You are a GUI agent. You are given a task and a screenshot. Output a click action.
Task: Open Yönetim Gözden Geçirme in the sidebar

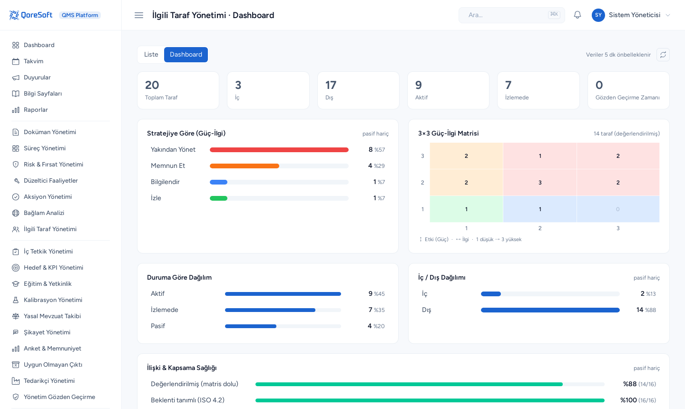(x=61, y=397)
